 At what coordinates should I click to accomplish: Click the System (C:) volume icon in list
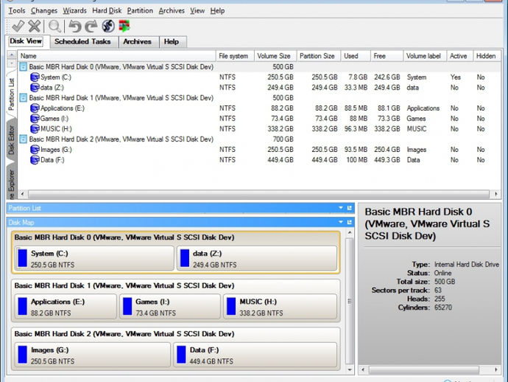coord(35,77)
